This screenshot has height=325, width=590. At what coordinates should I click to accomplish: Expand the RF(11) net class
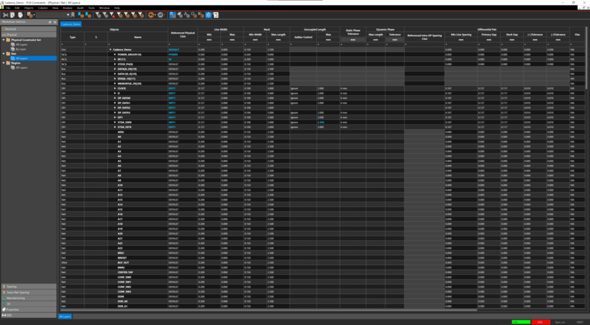pyautogui.click(x=115, y=59)
